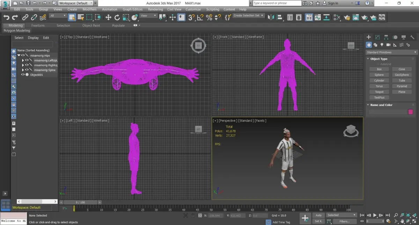Activate the Select and Rotate tool
419x225 pixels.
click(x=117, y=17)
